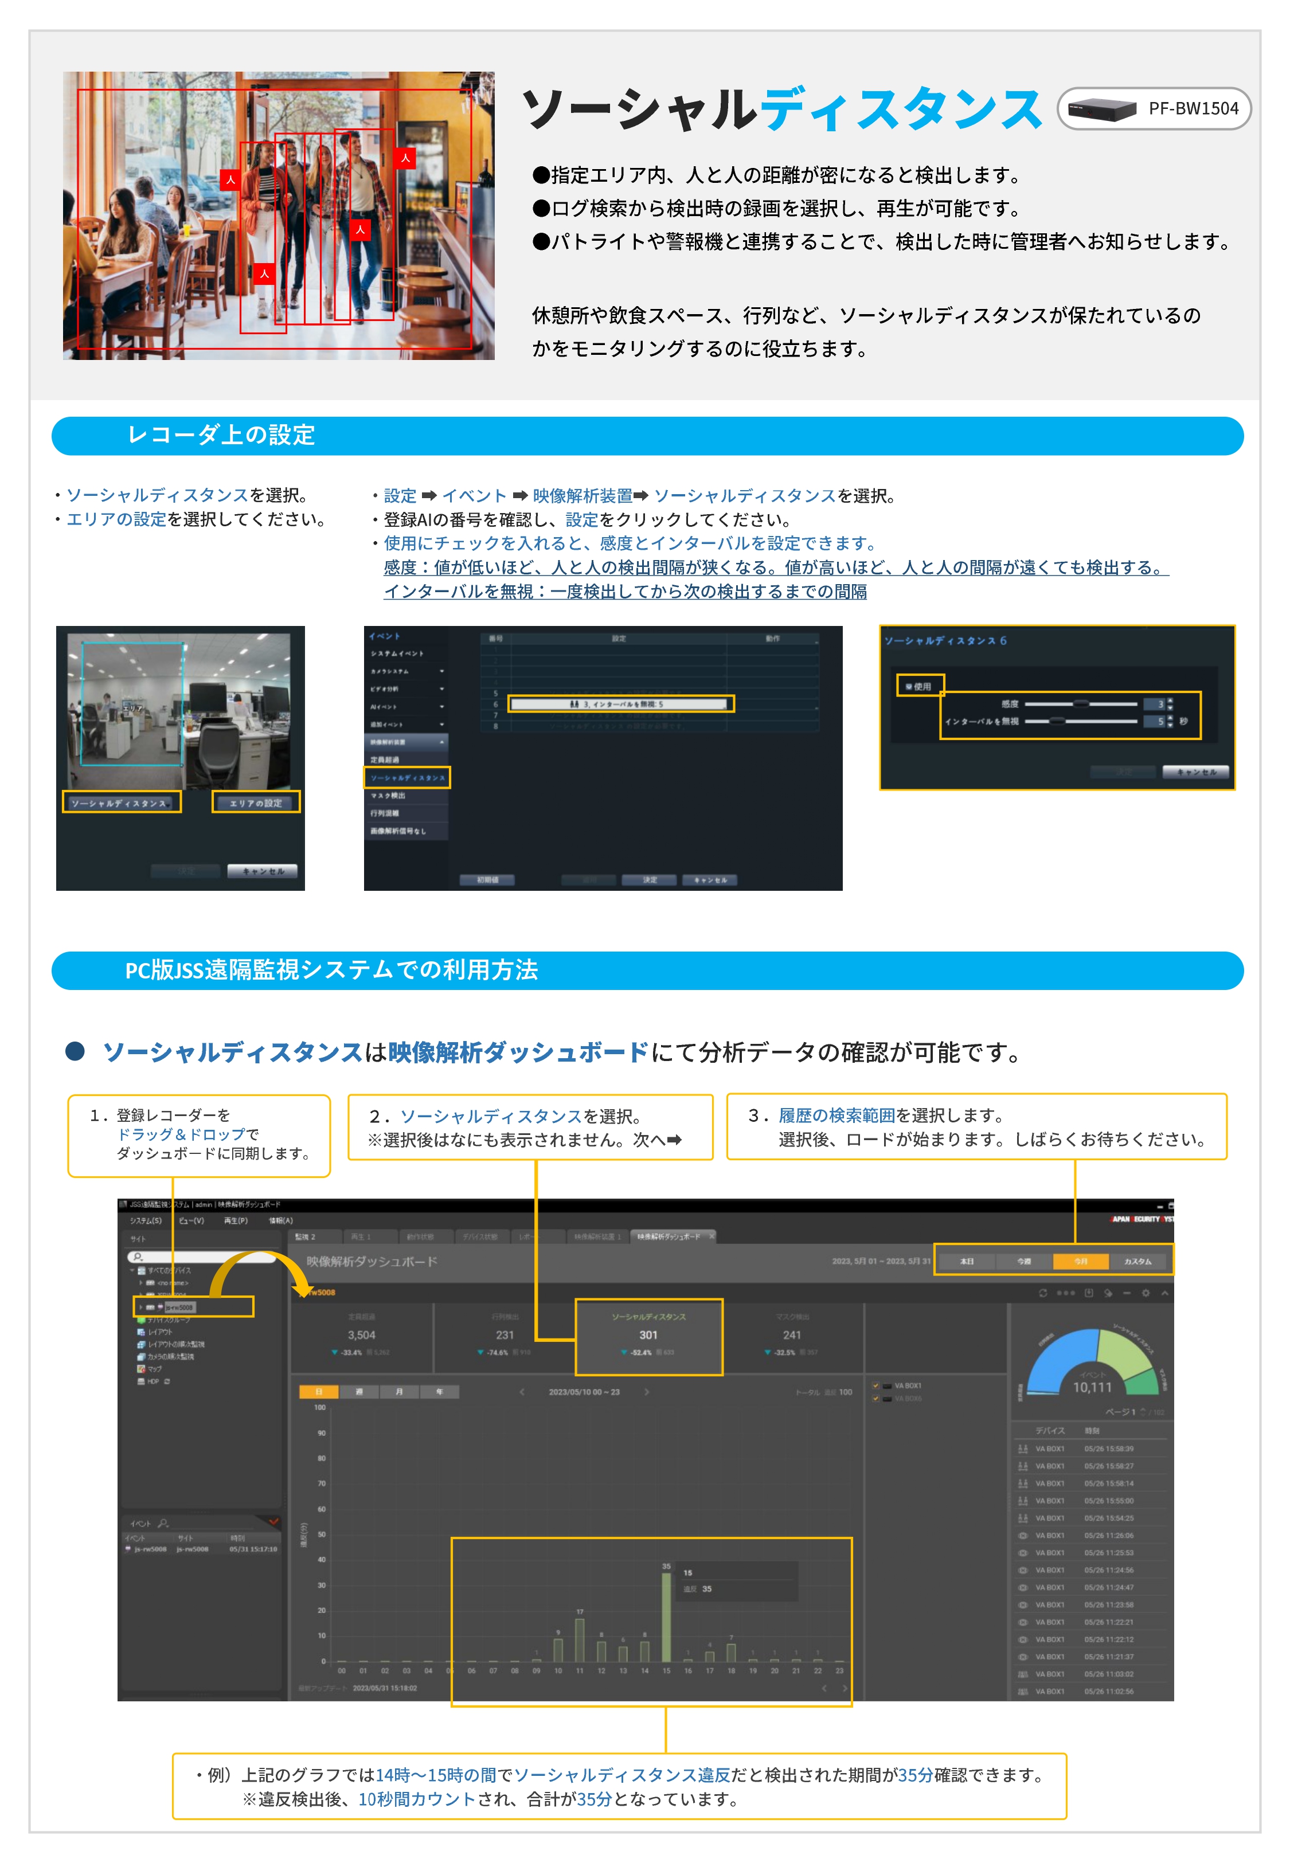Select the カスタム date range button
Image resolution: width=1290 pixels, height=1863 pixels.
(x=1137, y=1261)
